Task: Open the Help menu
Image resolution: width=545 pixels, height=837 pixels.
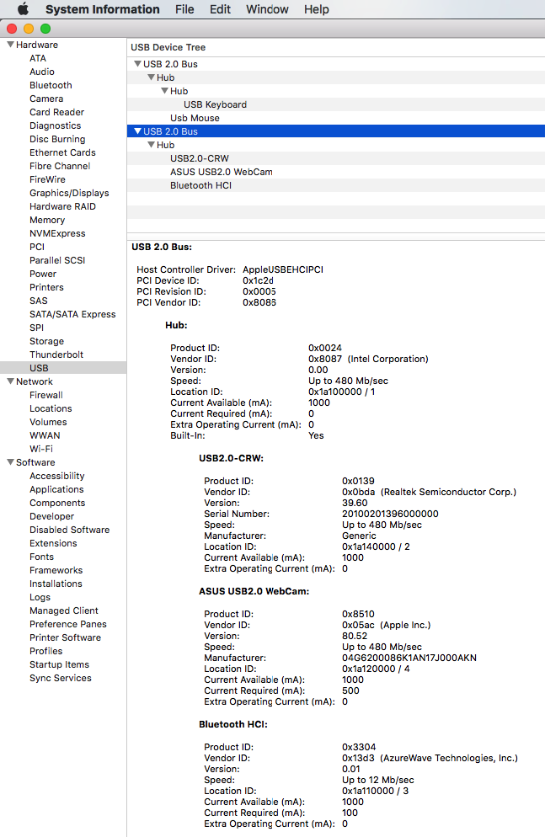Action: (316, 9)
